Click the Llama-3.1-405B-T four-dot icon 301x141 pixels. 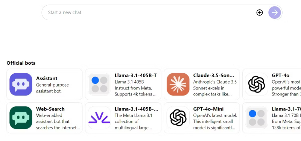pos(99,84)
